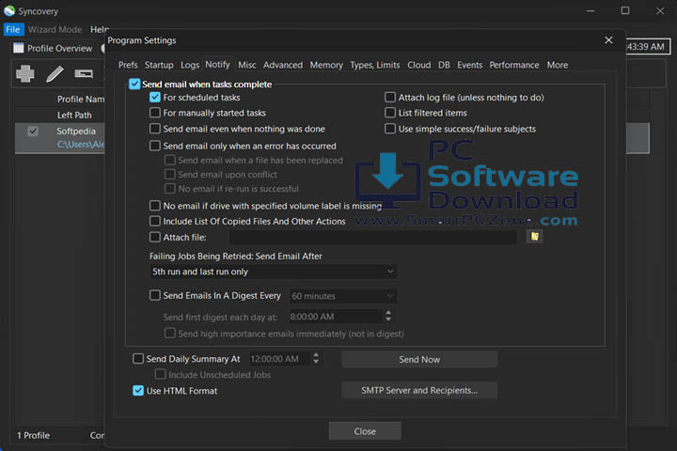Image resolution: width=677 pixels, height=451 pixels.
Task: Click the Attach file path input field
Action: click(373, 237)
